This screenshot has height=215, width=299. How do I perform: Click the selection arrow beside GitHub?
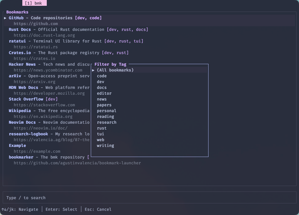click(x=5, y=18)
